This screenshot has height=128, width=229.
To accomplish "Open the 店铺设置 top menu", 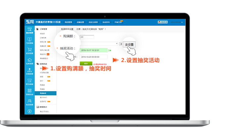I will coord(80,22).
